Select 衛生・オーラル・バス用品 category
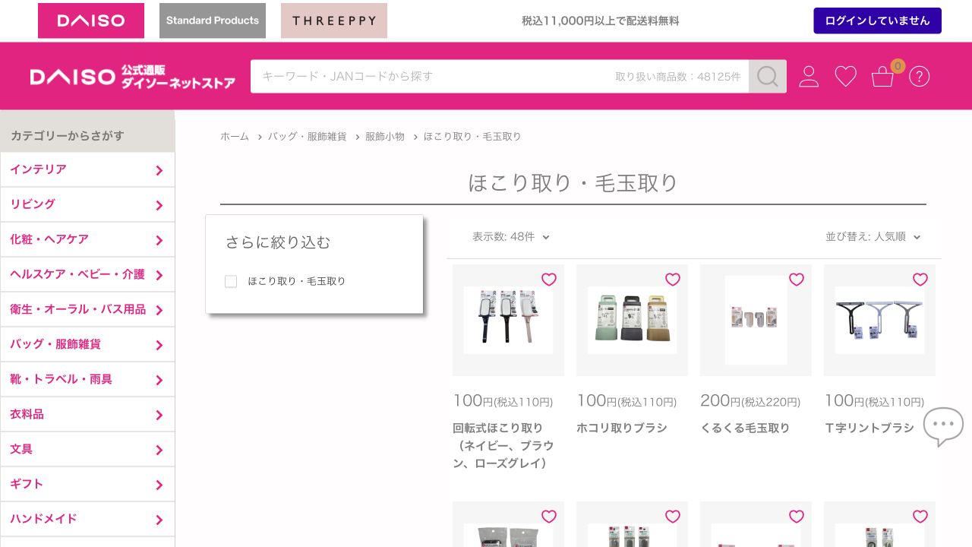The image size is (972, 547). [87, 309]
